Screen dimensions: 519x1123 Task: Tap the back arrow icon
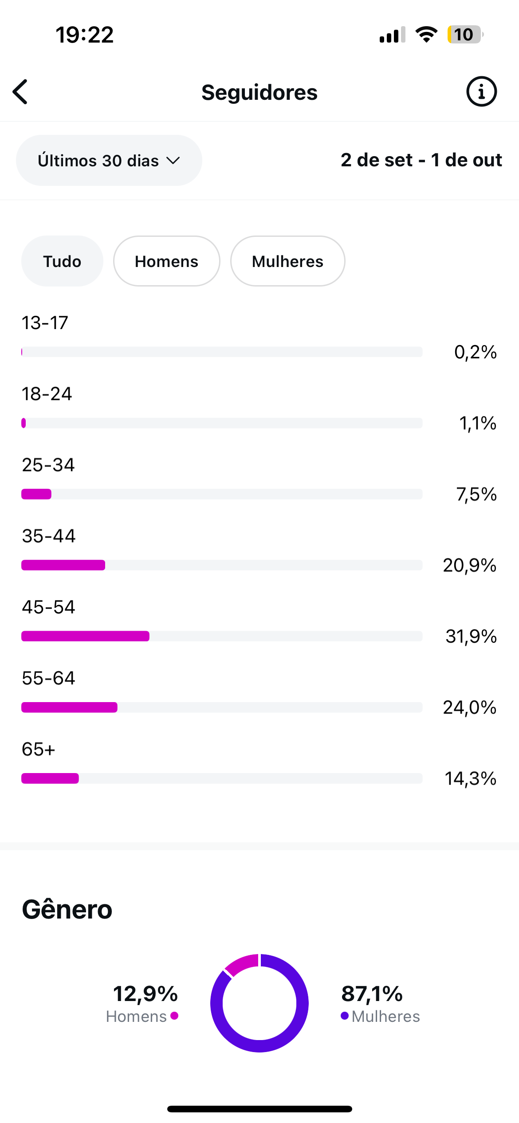tap(20, 92)
